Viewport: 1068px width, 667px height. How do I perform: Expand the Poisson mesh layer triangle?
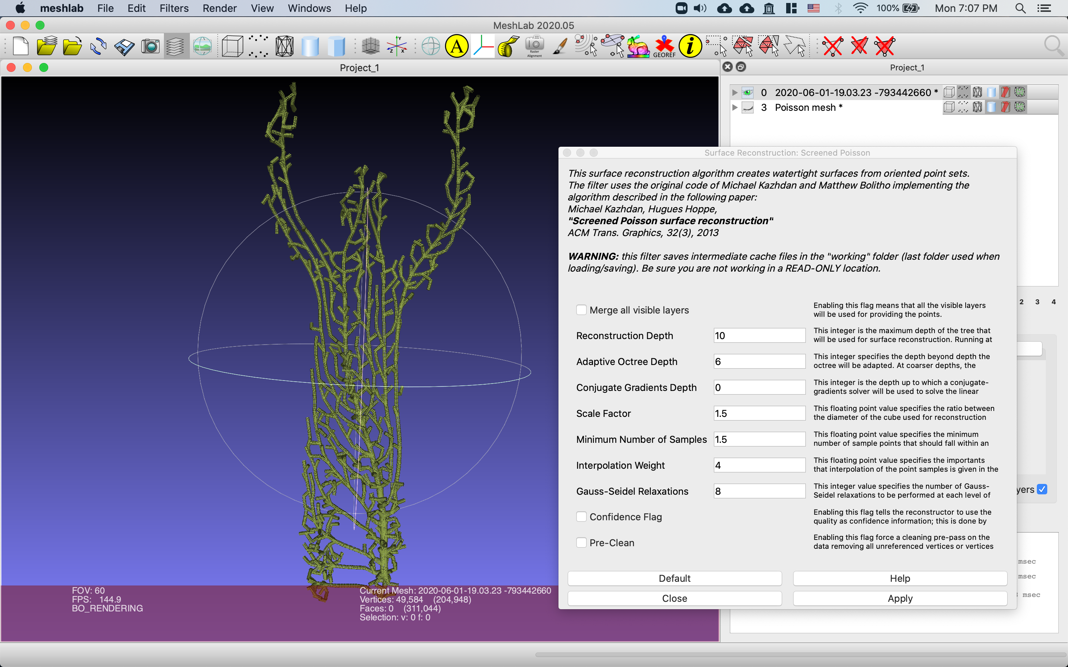point(734,107)
